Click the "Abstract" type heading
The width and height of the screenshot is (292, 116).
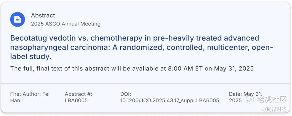pyautogui.click(x=43, y=15)
